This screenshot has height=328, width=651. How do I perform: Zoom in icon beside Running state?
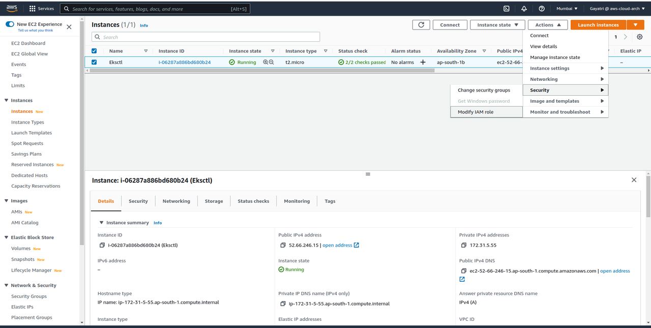click(265, 62)
